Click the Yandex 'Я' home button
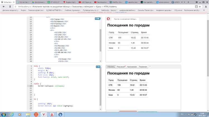 pos(10,6)
